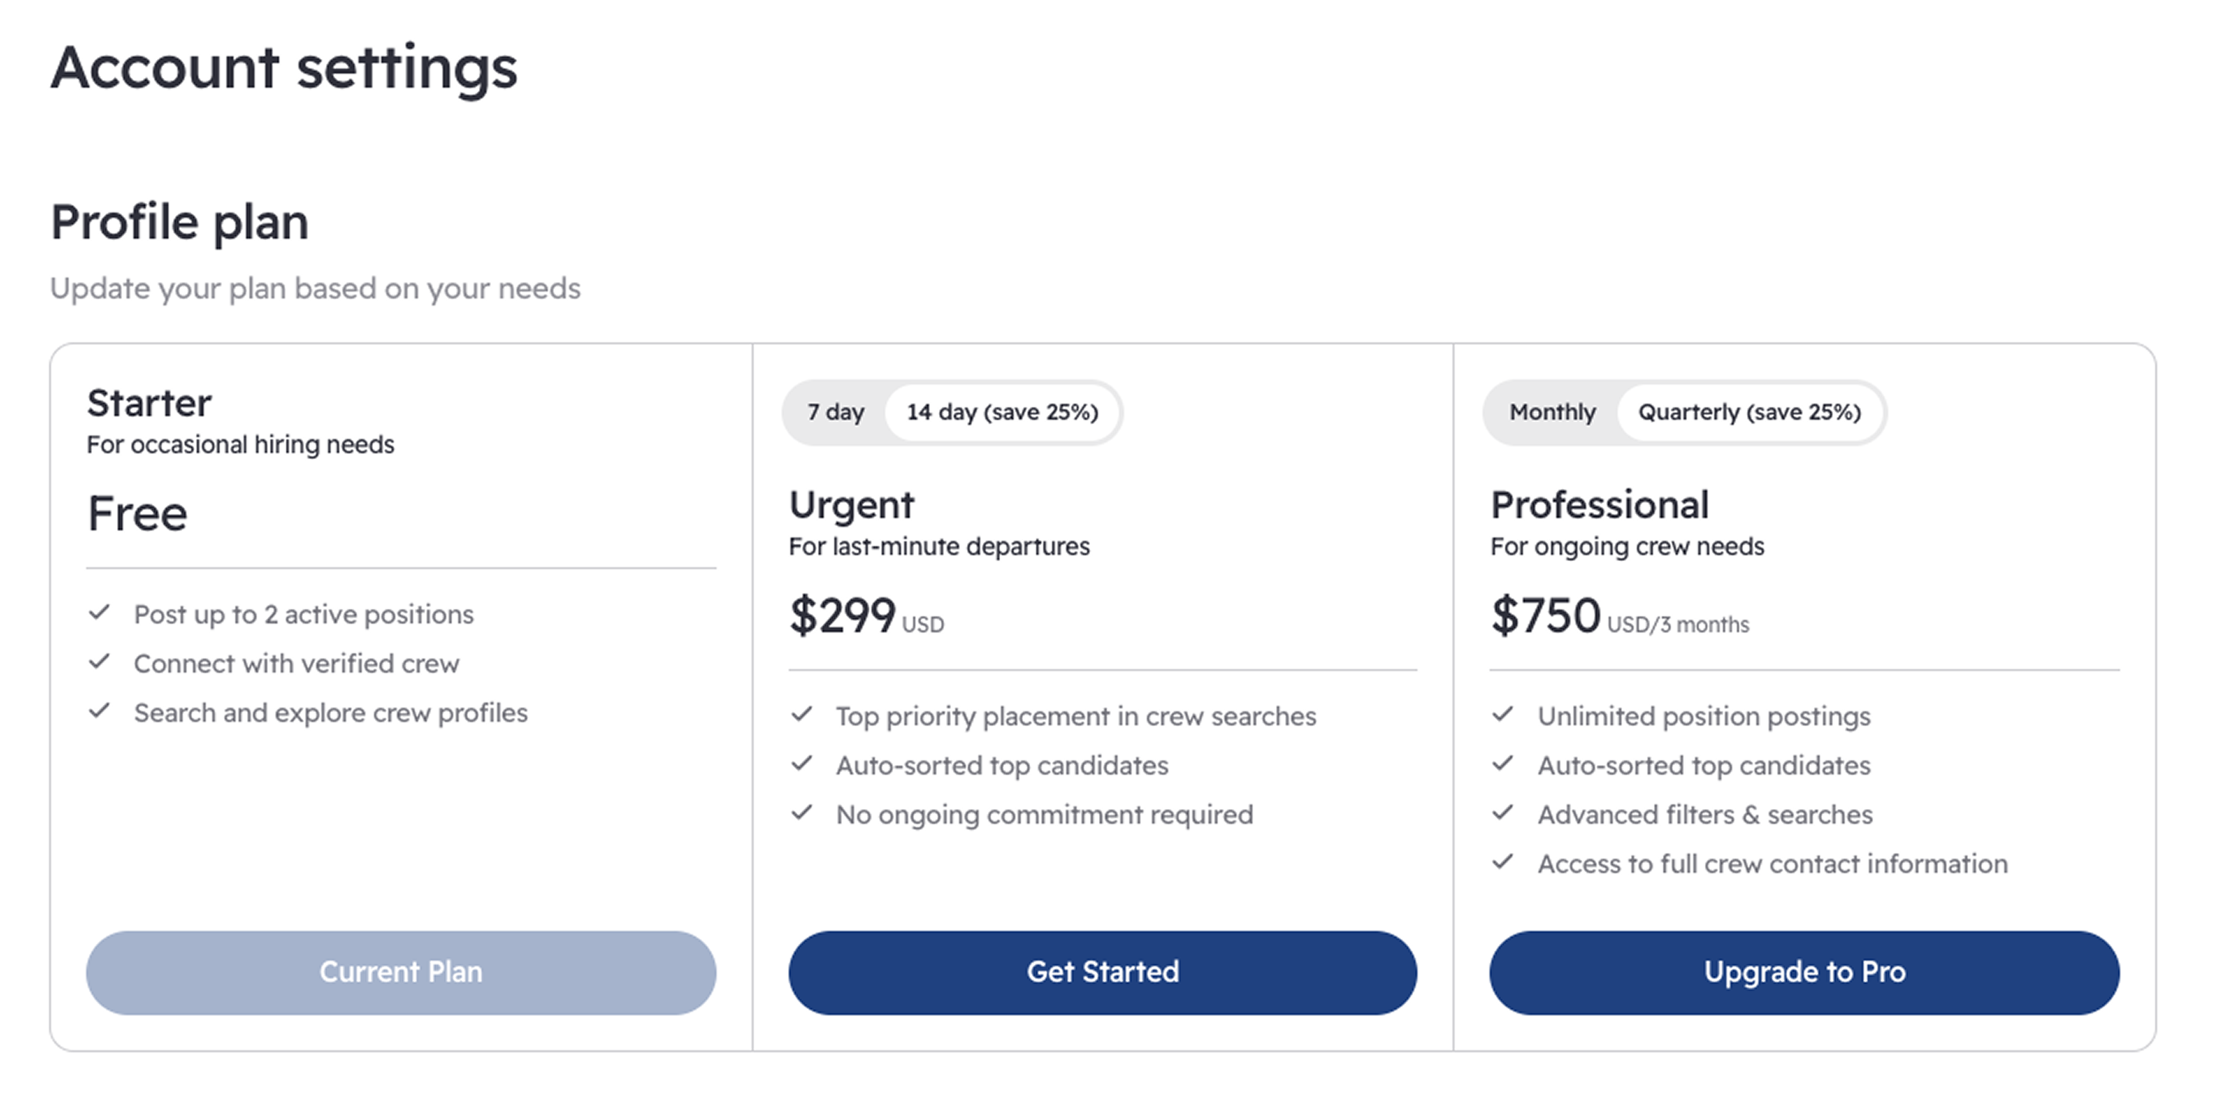Click the checkmark beside Post up to 2 active positions
The image size is (2215, 1110).
point(100,613)
